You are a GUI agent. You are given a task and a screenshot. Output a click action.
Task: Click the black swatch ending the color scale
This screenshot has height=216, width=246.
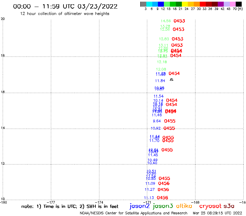239,4
